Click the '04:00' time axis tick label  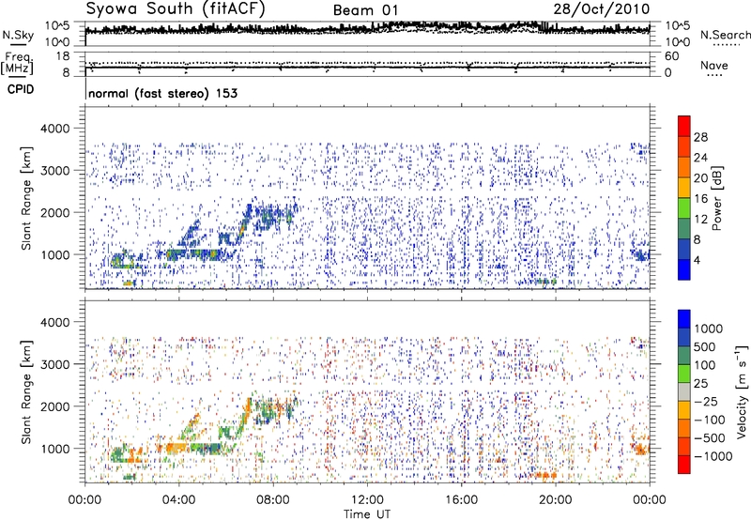[178, 500]
